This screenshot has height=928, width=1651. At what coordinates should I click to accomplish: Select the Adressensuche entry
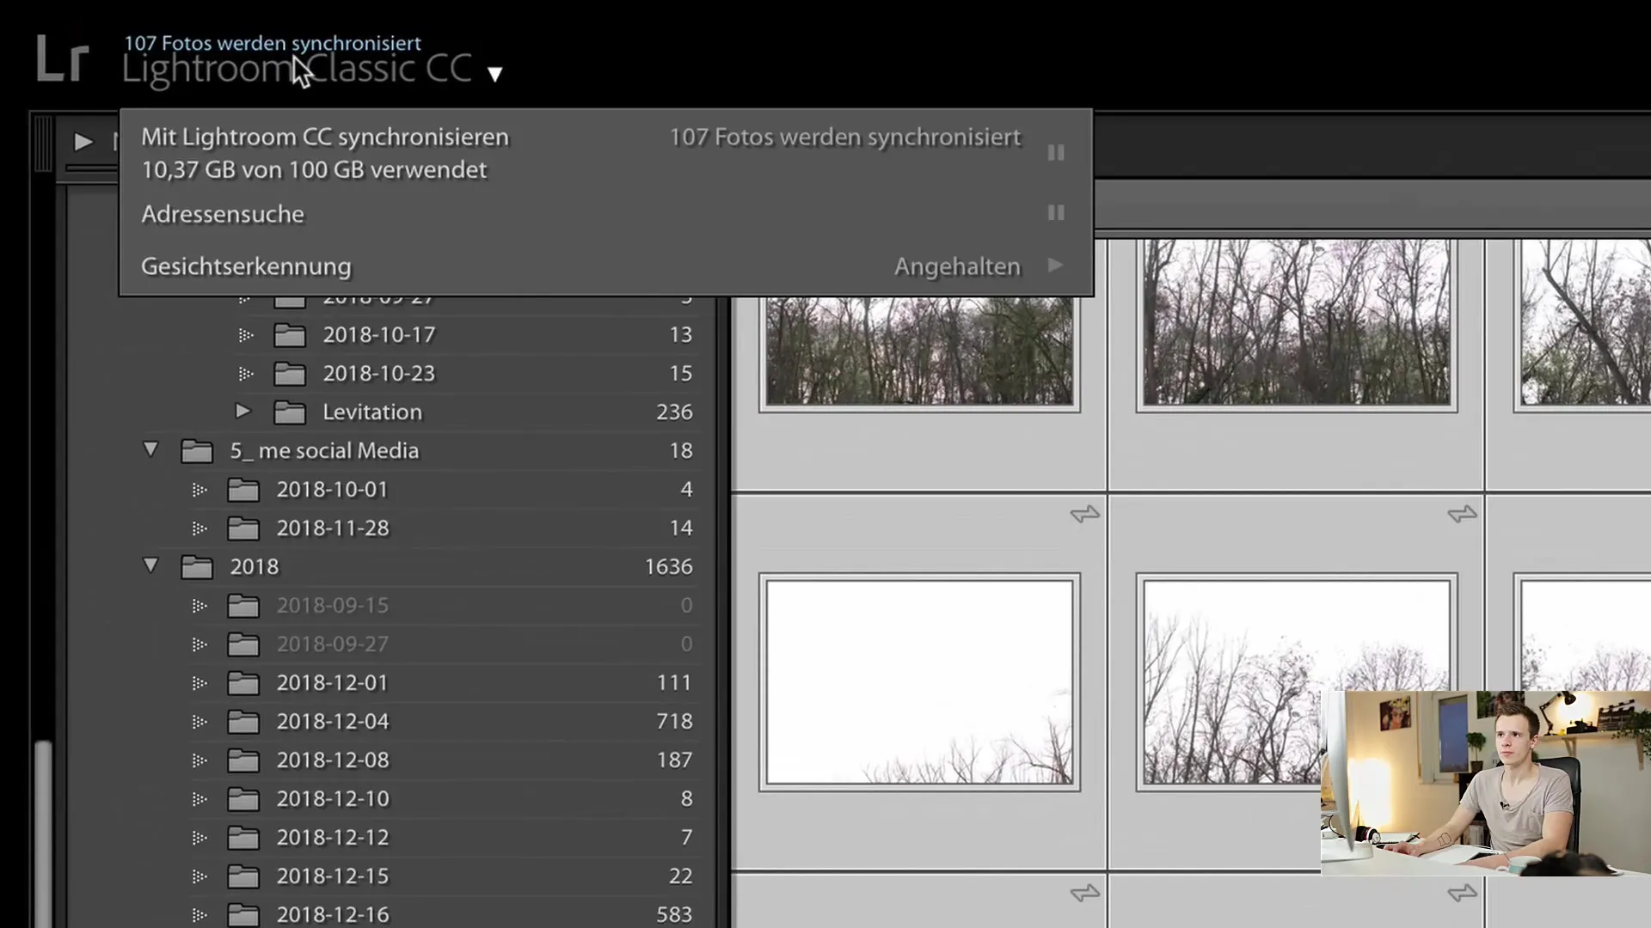pyautogui.click(x=223, y=214)
